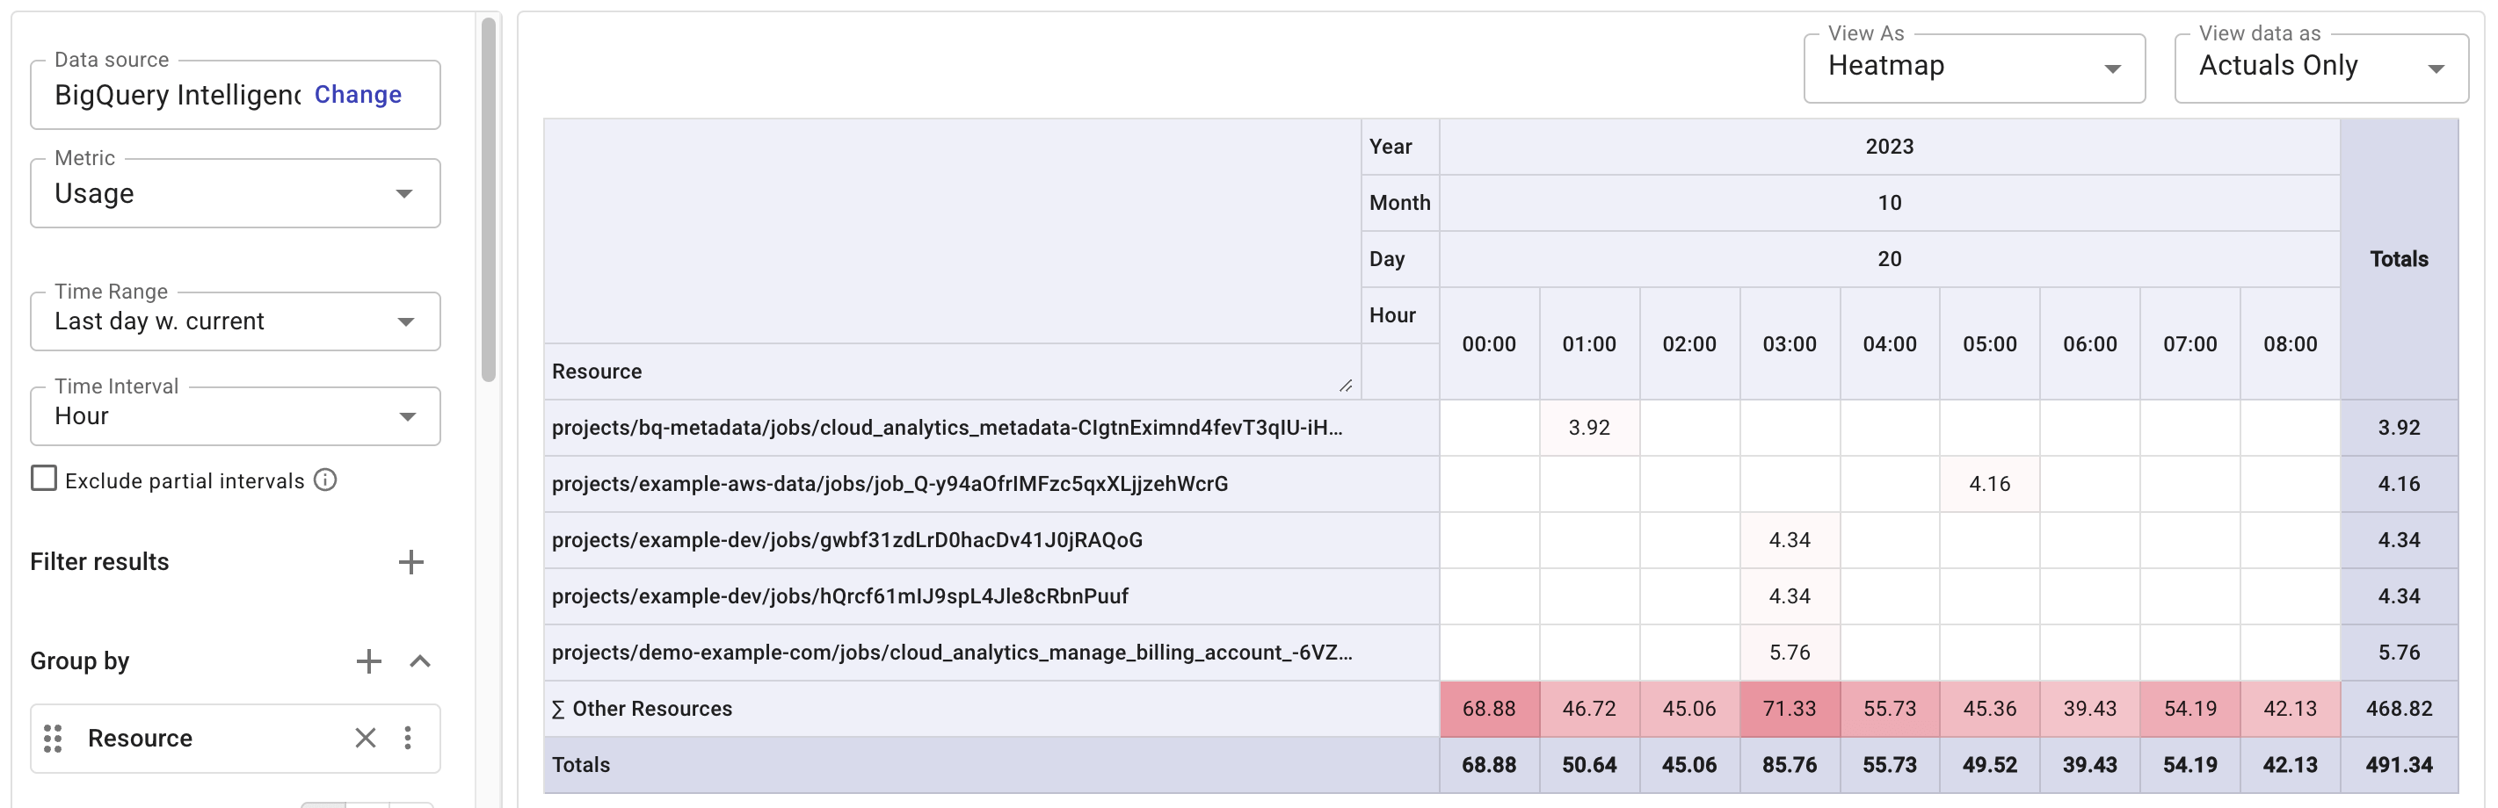Screen dimensions: 2498x808
Task: Expand the Time Interval Hour dropdown
Action: click(235, 416)
